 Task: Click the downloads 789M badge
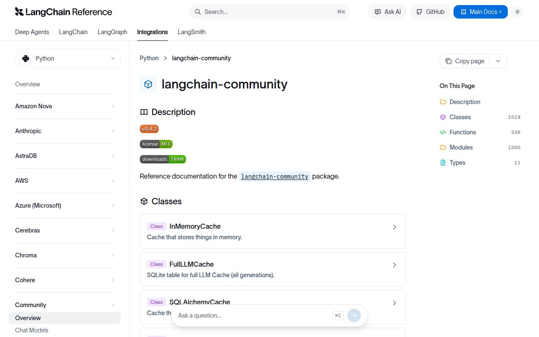coord(163,159)
